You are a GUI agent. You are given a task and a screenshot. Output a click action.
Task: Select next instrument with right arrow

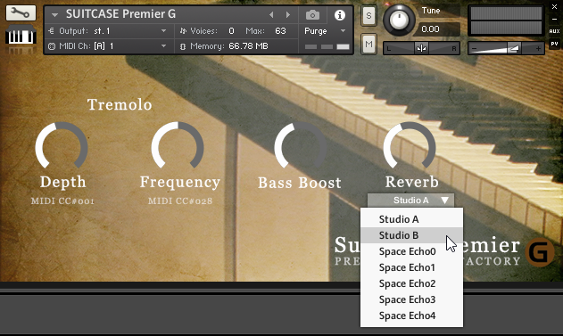tap(288, 14)
